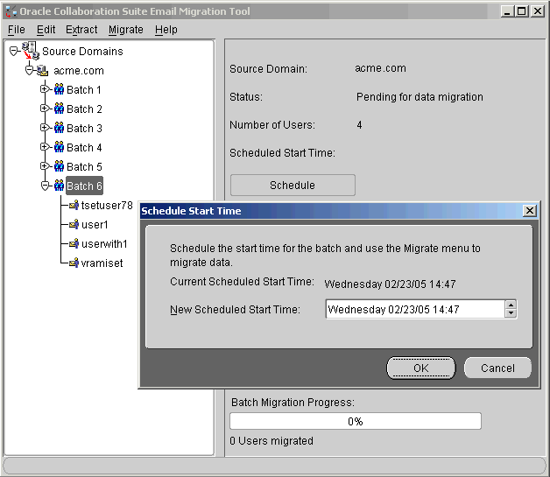Image resolution: width=550 pixels, height=477 pixels.
Task: Select the highlighted Batch 6 label
Action: (x=84, y=186)
